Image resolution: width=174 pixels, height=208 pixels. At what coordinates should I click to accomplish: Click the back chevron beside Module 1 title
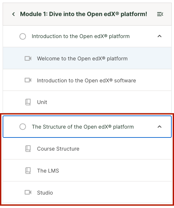(13, 14)
